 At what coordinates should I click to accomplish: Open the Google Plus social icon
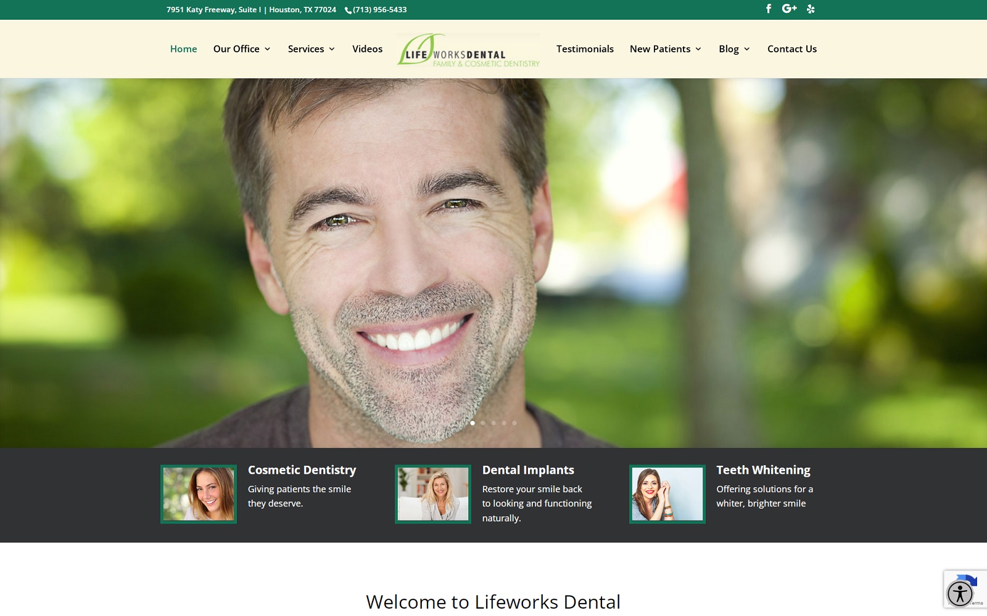[790, 9]
